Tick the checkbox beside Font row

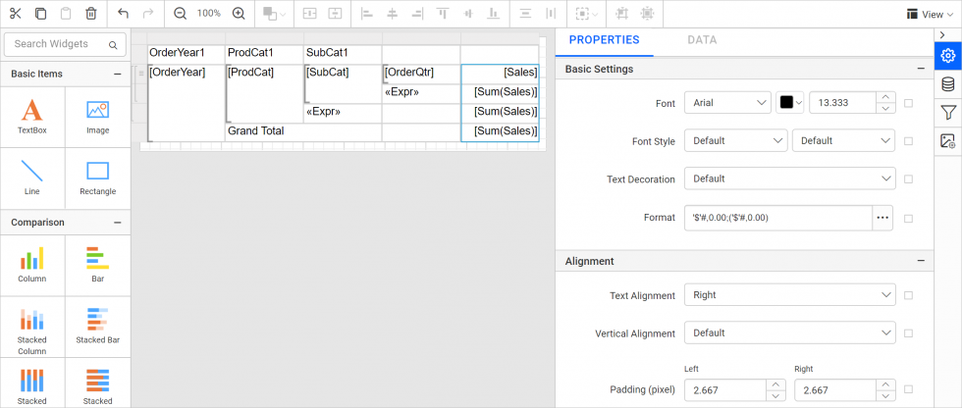click(x=909, y=103)
